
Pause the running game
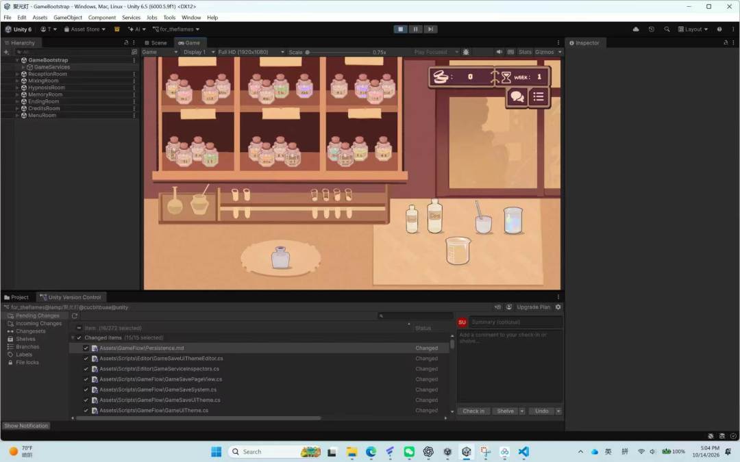click(415, 29)
